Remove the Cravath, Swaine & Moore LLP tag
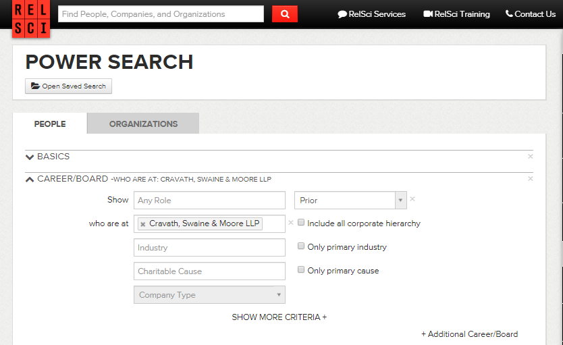This screenshot has width=563, height=345. pos(143,224)
